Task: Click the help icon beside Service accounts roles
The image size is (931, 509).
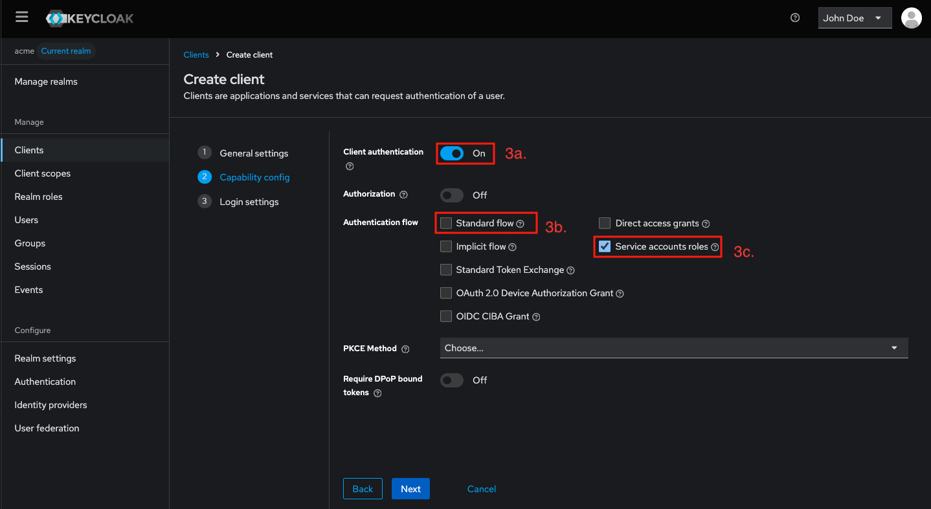Action: coord(715,246)
